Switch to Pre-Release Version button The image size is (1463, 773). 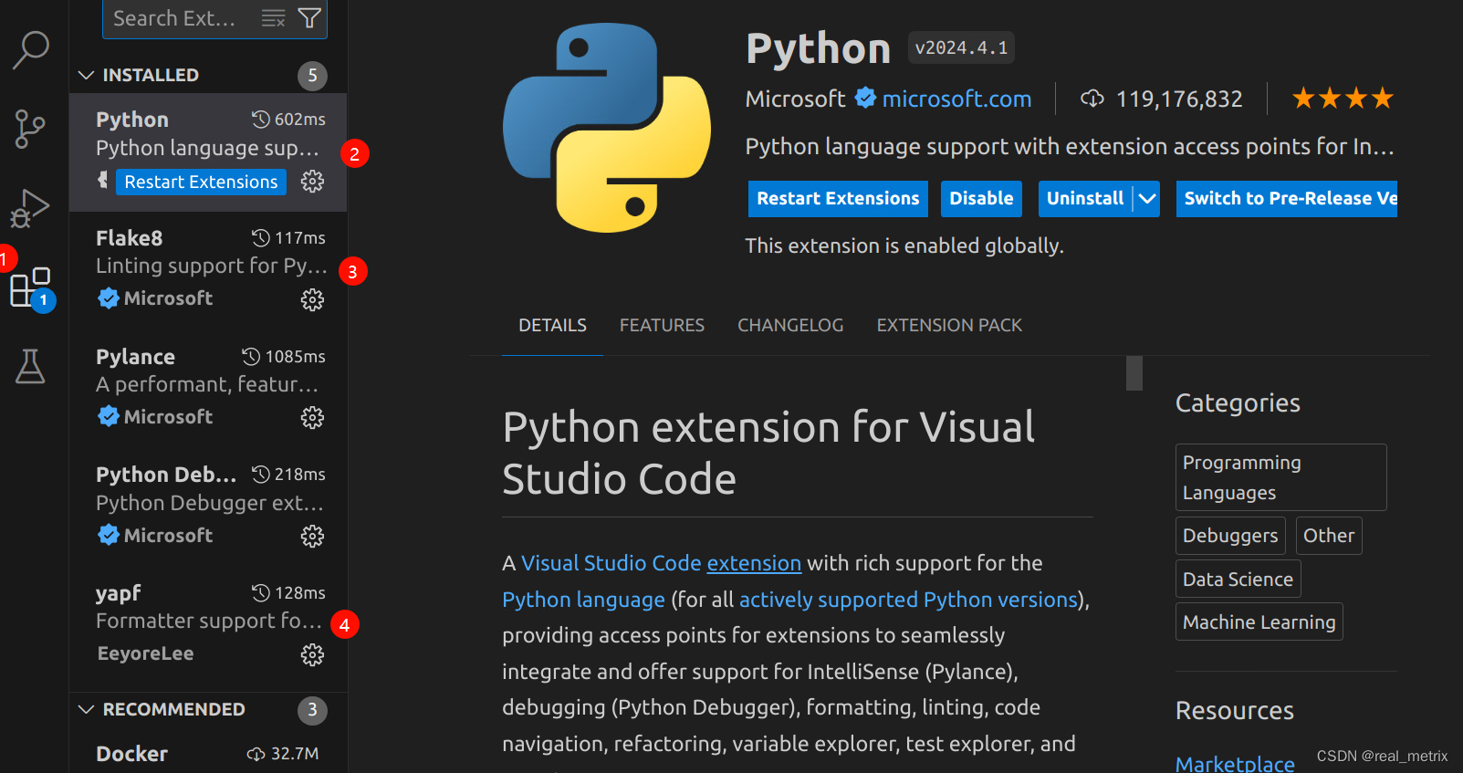(x=1287, y=198)
